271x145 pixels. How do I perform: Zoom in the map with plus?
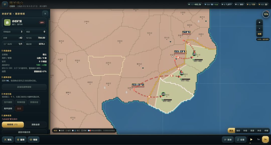coord(259,23)
